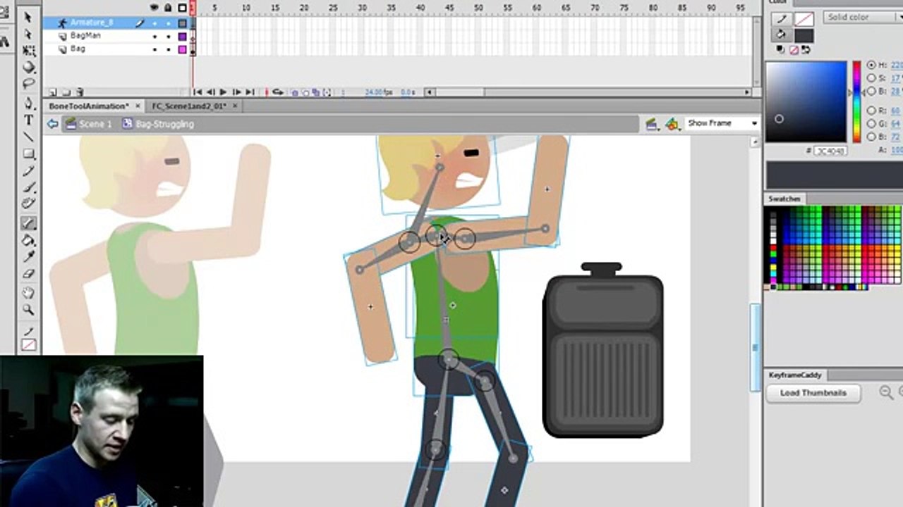Image resolution: width=903 pixels, height=507 pixels.
Task: Select the Pen tool
Action: 28,103
